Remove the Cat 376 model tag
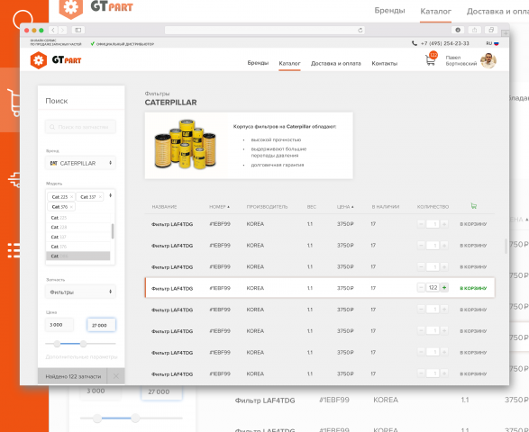Image resolution: width=529 pixels, height=432 pixels. (x=71, y=207)
